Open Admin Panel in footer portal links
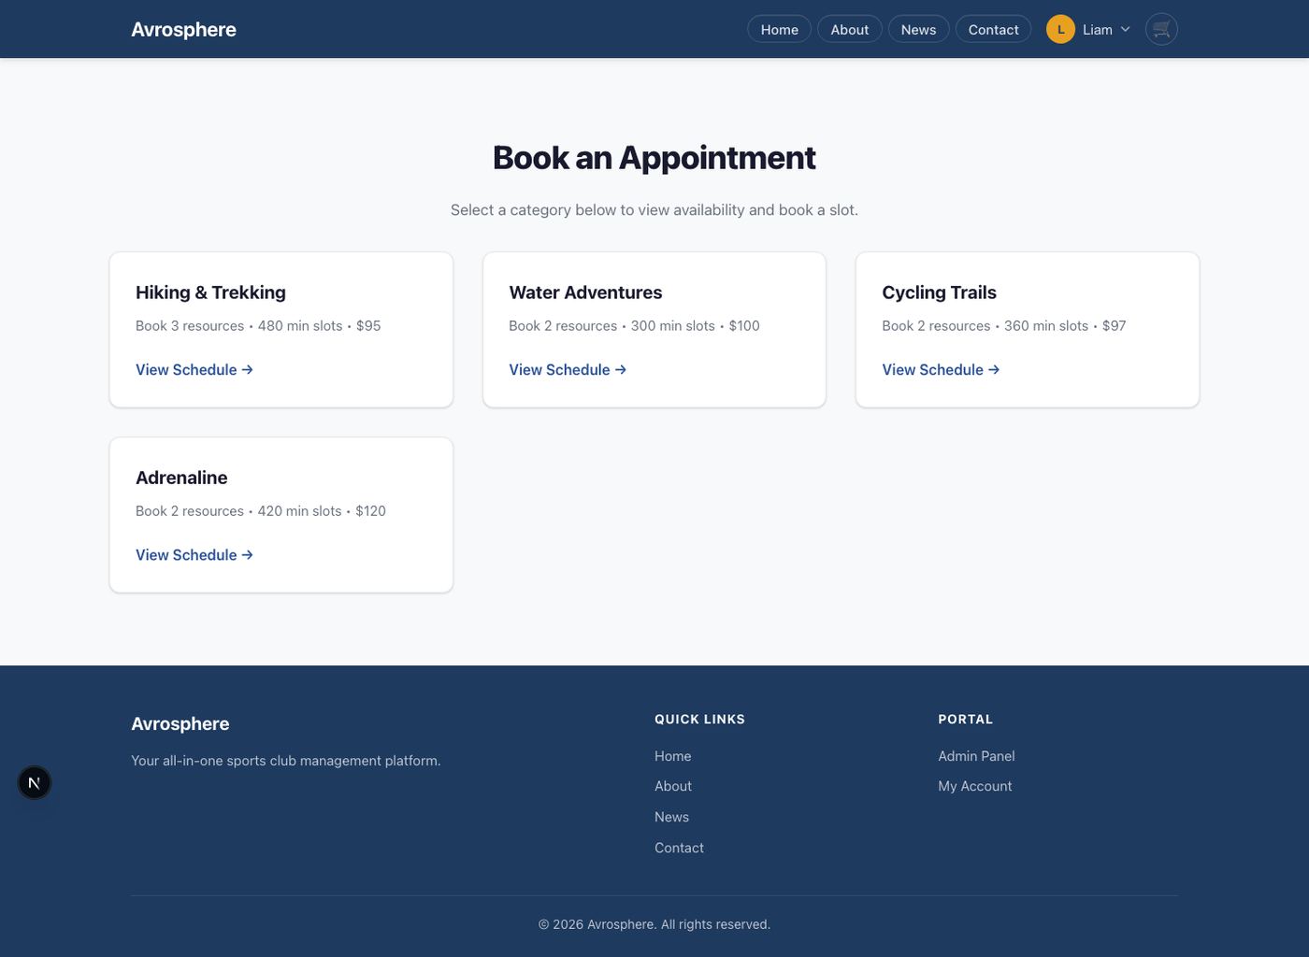 (976, 756)
